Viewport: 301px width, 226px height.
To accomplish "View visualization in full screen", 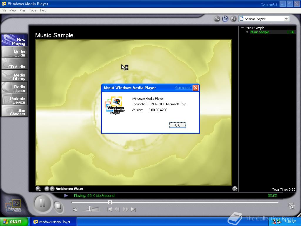I will coord(235,189).
